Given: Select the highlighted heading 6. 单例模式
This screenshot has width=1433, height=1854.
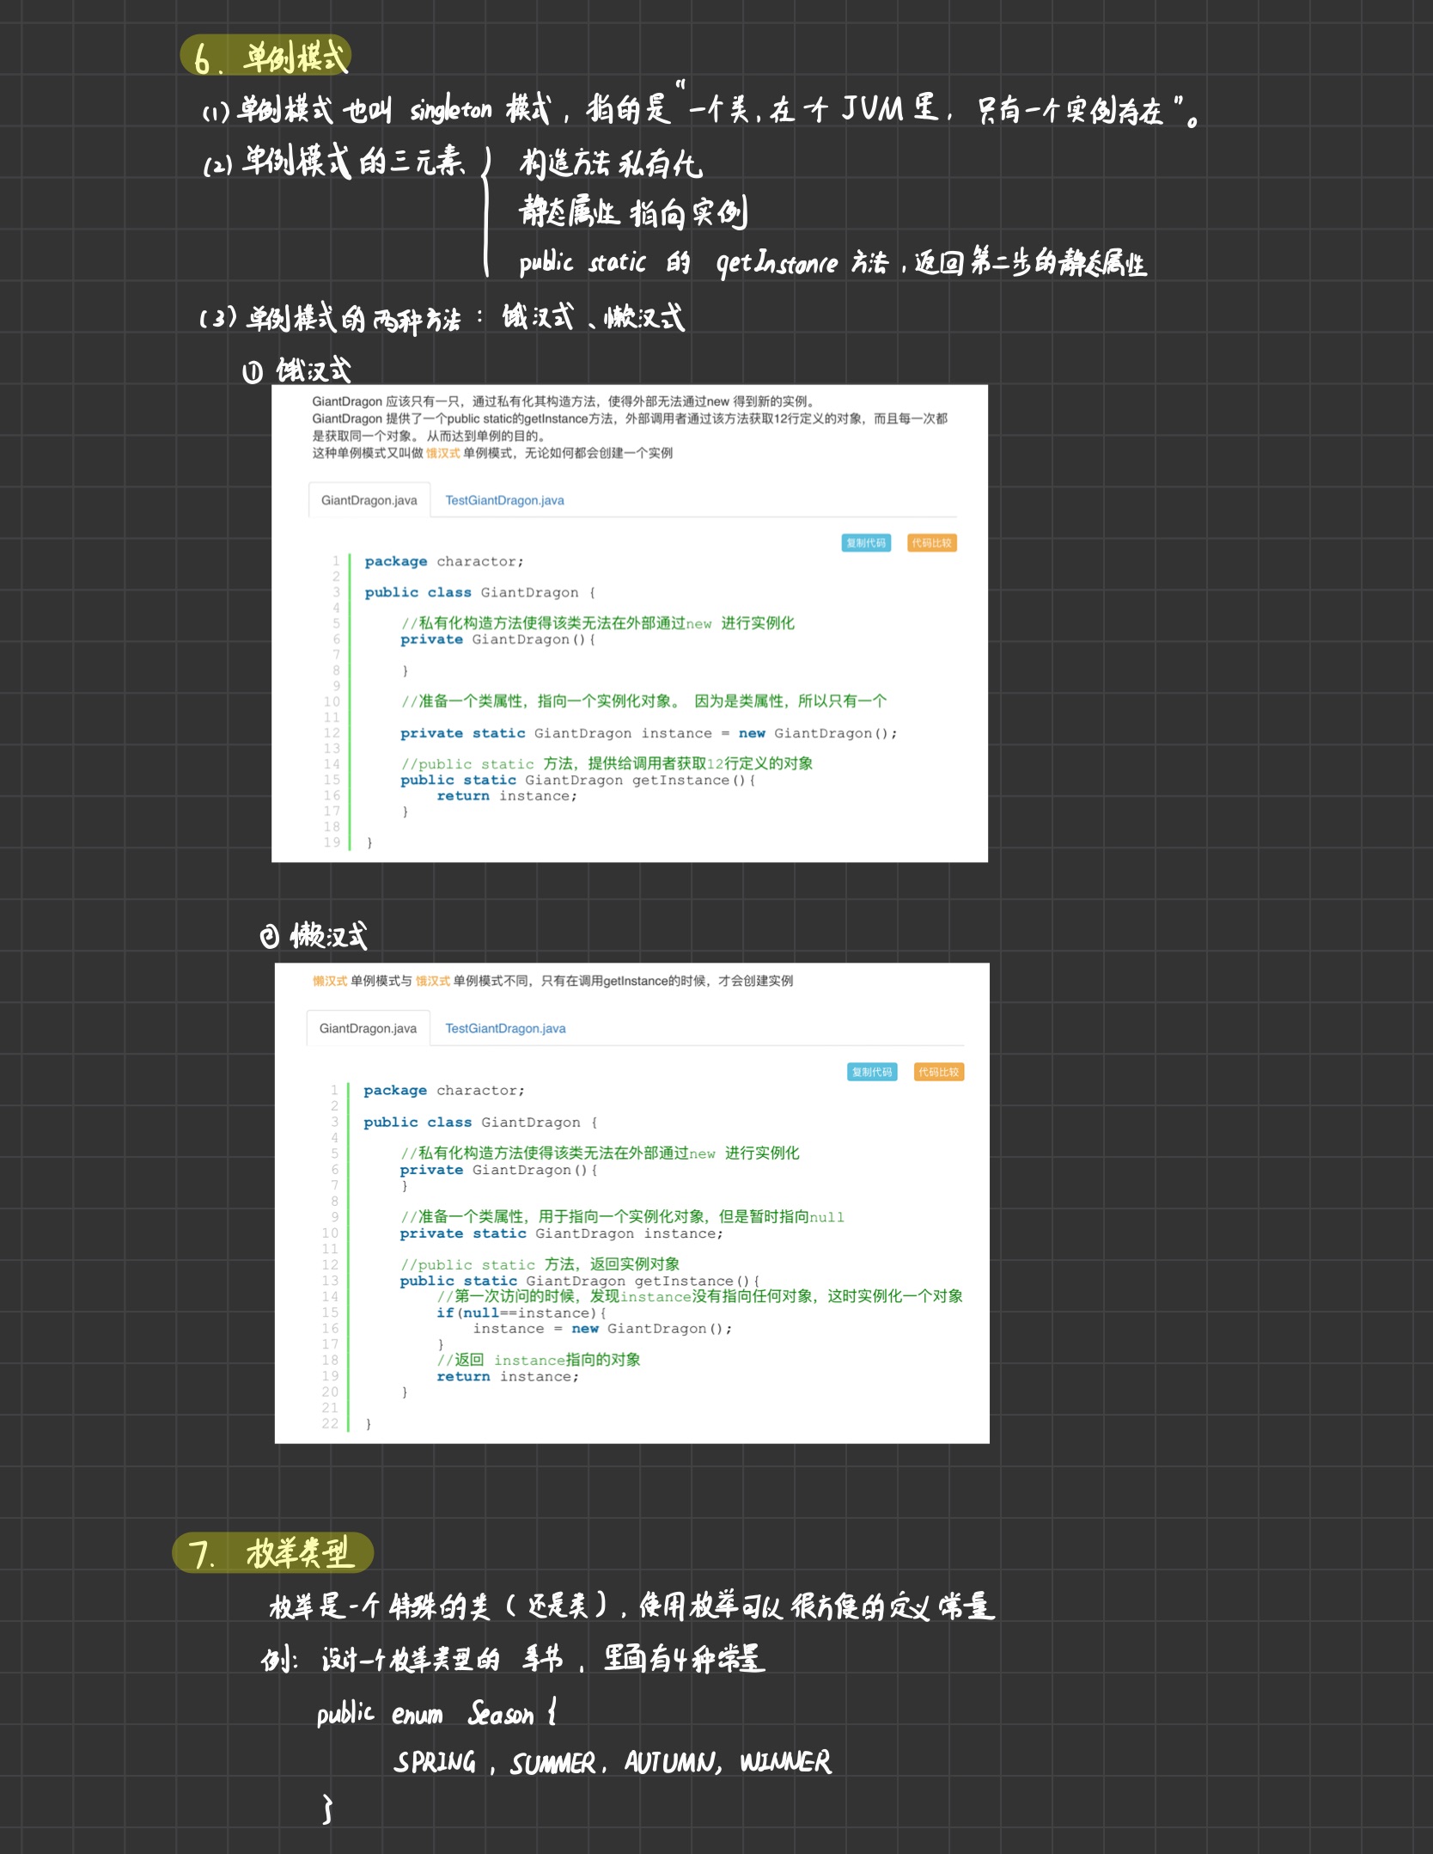Looking at the screenshot, I should tap(266, 57).
